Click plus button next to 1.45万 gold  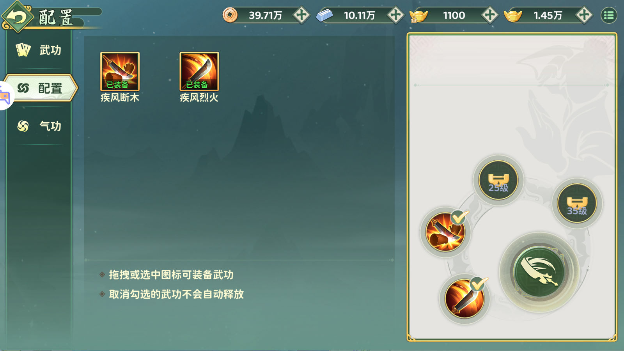click(584, 15)
